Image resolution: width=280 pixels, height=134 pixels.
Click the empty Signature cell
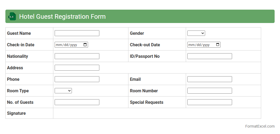tap(157, 113)
